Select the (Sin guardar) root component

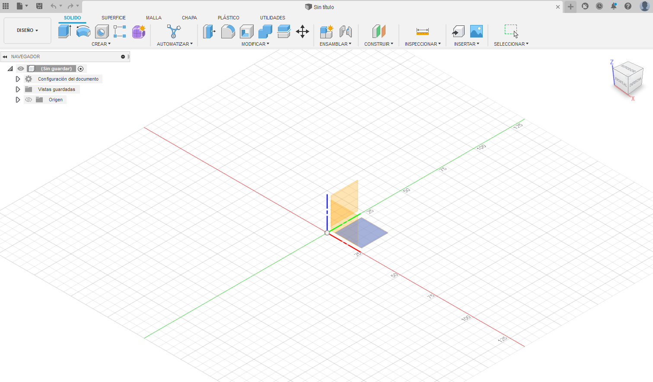pos(56,69)
